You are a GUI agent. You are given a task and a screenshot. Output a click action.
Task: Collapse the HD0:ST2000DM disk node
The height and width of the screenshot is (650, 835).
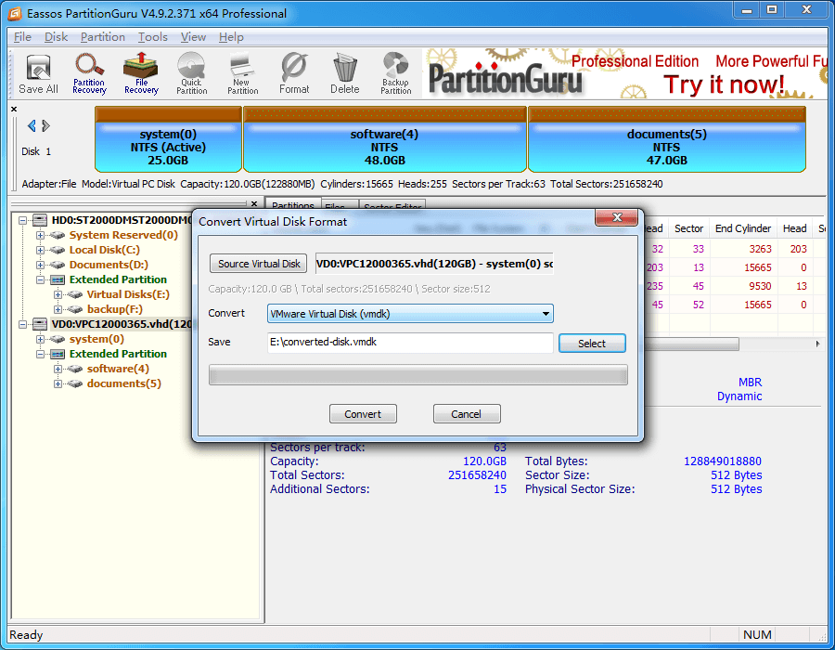(x=22, y=220)
